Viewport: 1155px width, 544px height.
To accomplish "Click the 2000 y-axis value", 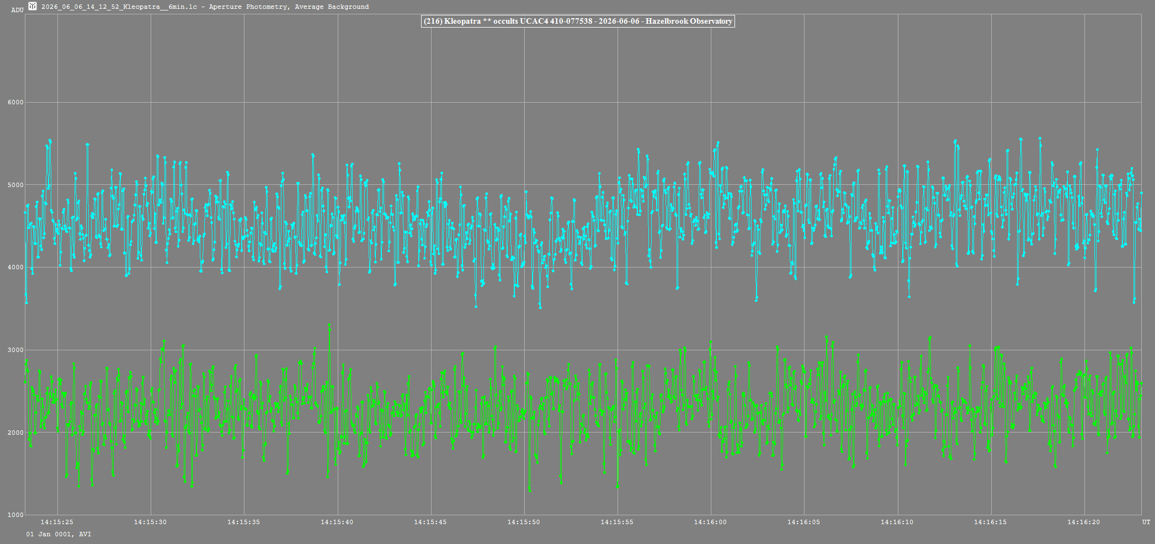I will point(15,433).
